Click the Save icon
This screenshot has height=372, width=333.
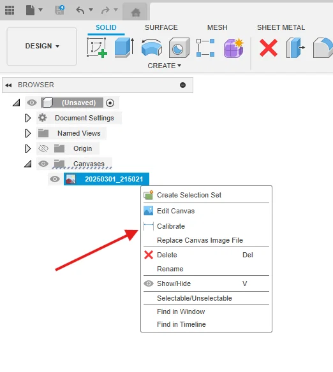[x=59, y=10]
